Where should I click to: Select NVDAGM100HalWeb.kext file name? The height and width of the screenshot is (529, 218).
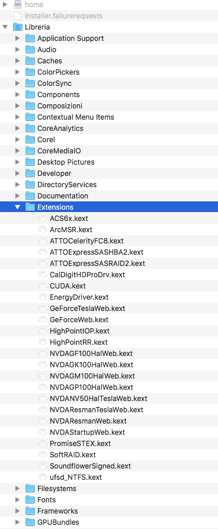tap(92, 376)
